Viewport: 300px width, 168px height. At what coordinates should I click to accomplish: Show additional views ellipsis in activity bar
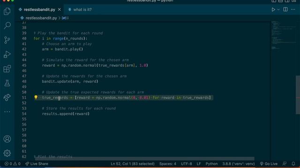[7, 112]
